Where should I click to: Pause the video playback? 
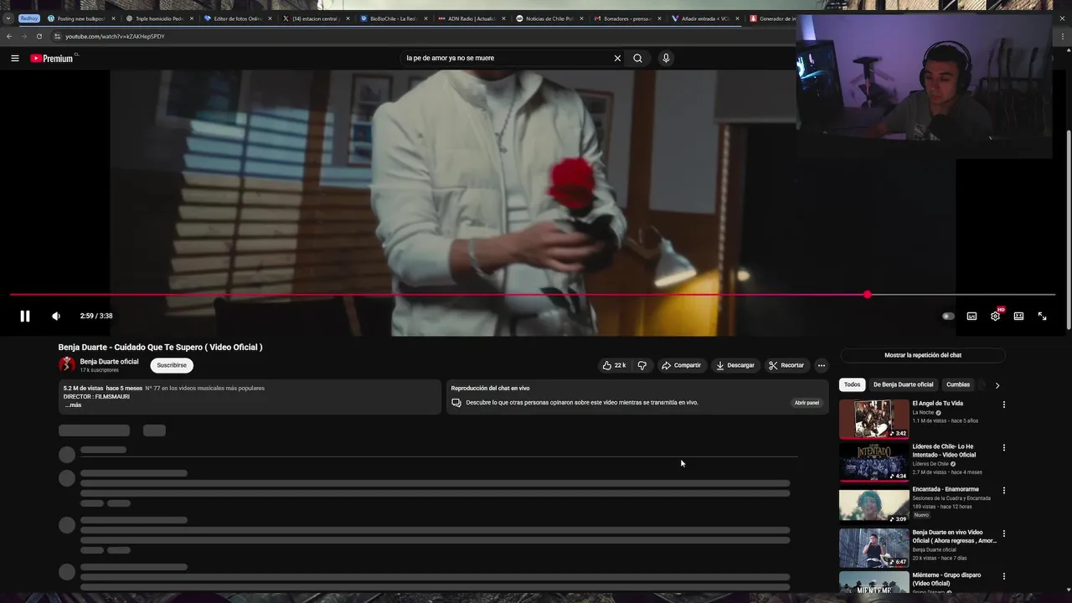25,316
